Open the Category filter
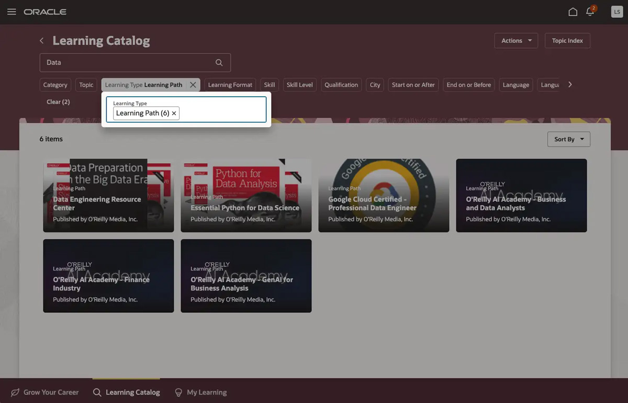Image resolution: width=628 pixels, height=403 pixels. pos(55,85)
